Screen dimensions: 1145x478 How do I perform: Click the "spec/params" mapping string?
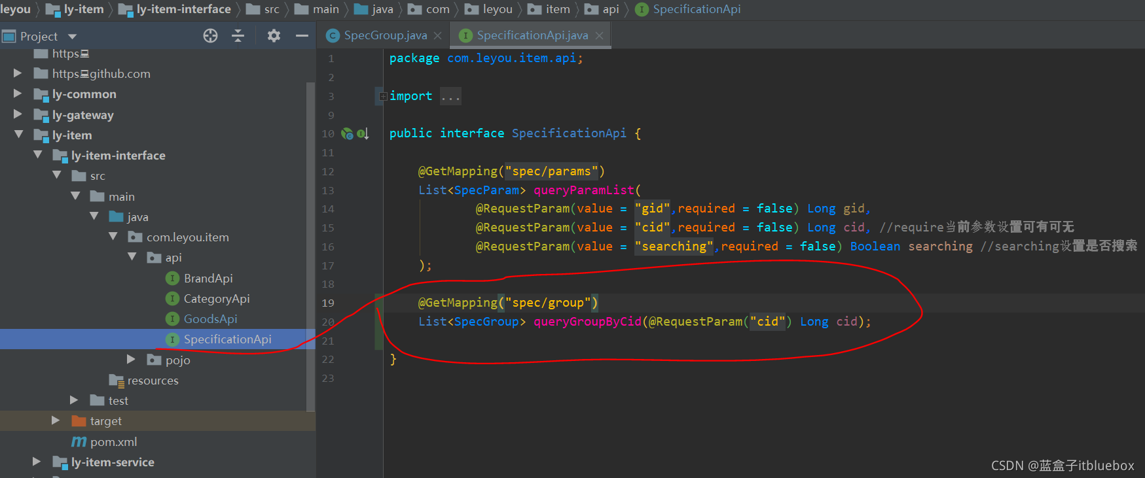(x=552, y=171)
